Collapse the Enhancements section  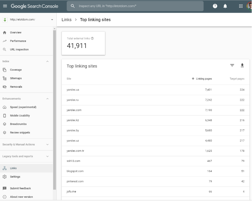coord(48,99)
